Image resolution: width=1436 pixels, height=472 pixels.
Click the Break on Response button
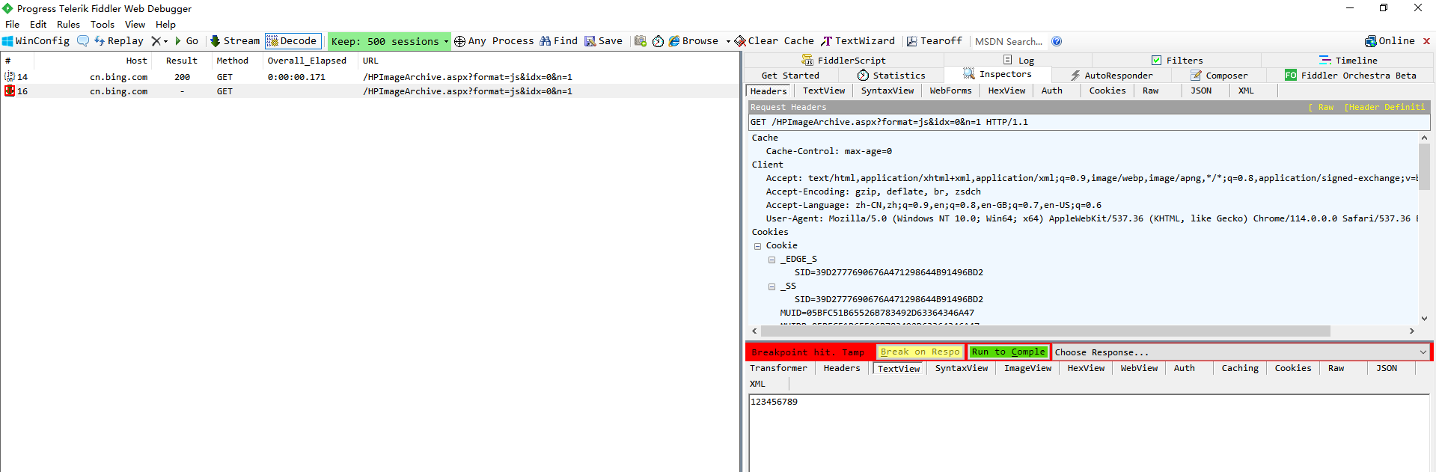click(x=920, y=352)
